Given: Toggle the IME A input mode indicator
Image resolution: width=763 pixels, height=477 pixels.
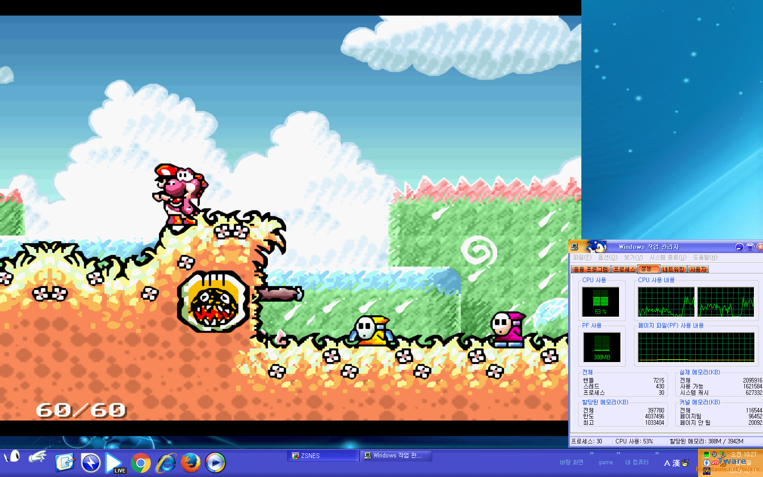Looking at the screenshot, I should pyautogui.click(x=667, y=463).
